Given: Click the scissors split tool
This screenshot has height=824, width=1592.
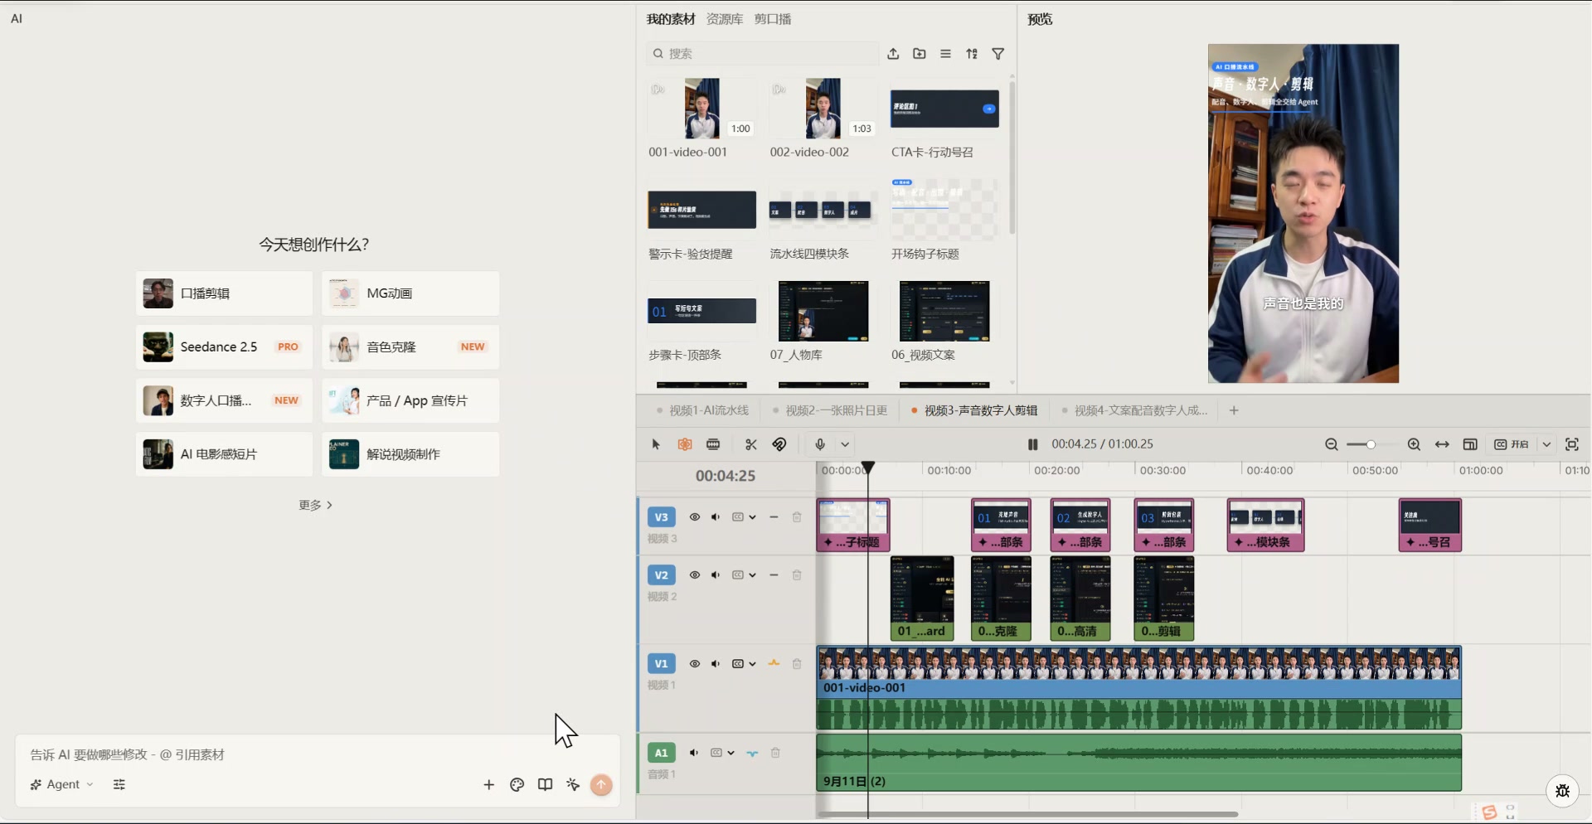Looking at the screenshot, I should tap(751, 444).
